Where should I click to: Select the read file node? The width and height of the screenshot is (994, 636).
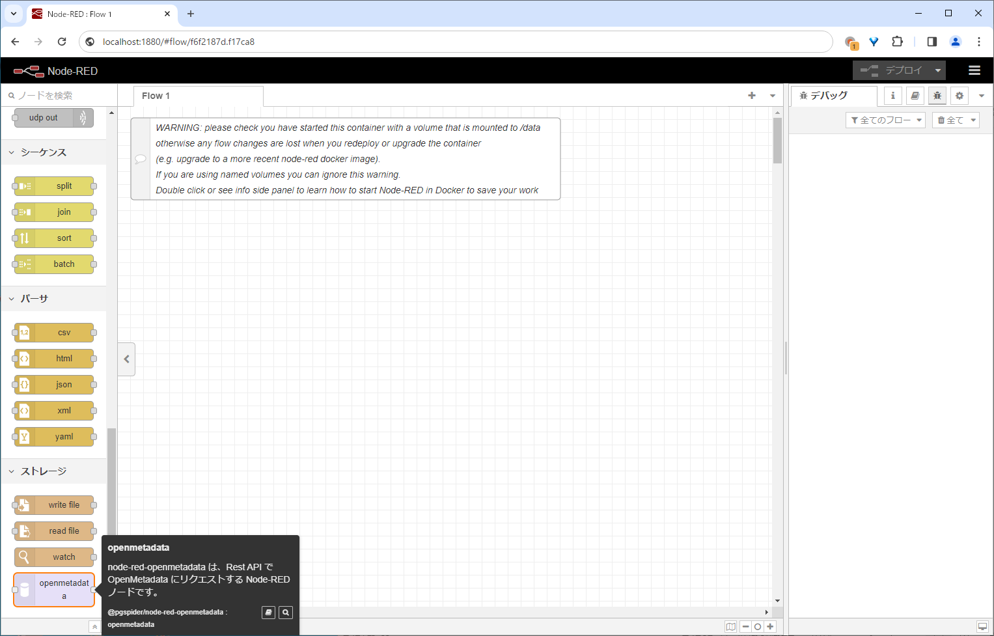pyautogui.click(x=54, y=531)
